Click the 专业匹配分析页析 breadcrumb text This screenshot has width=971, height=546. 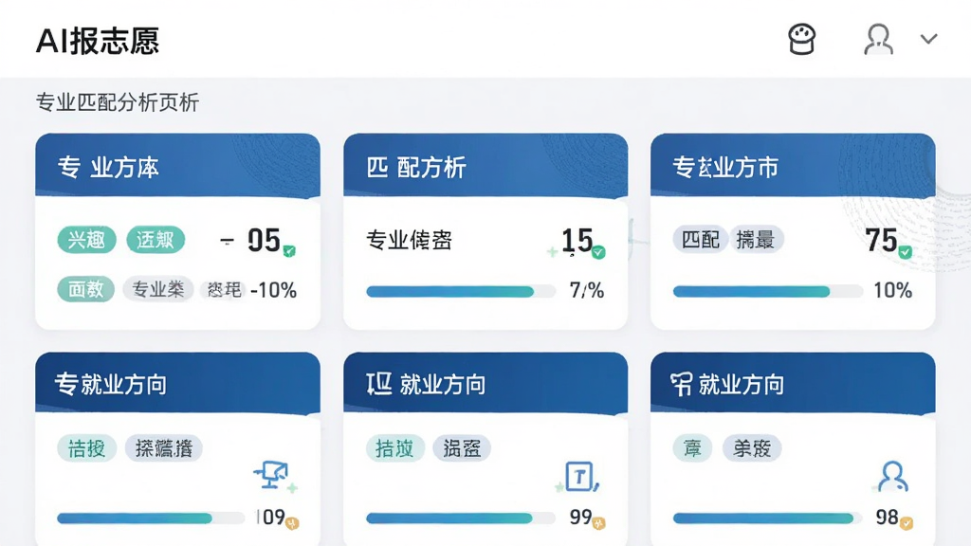[x=117, y=102]
